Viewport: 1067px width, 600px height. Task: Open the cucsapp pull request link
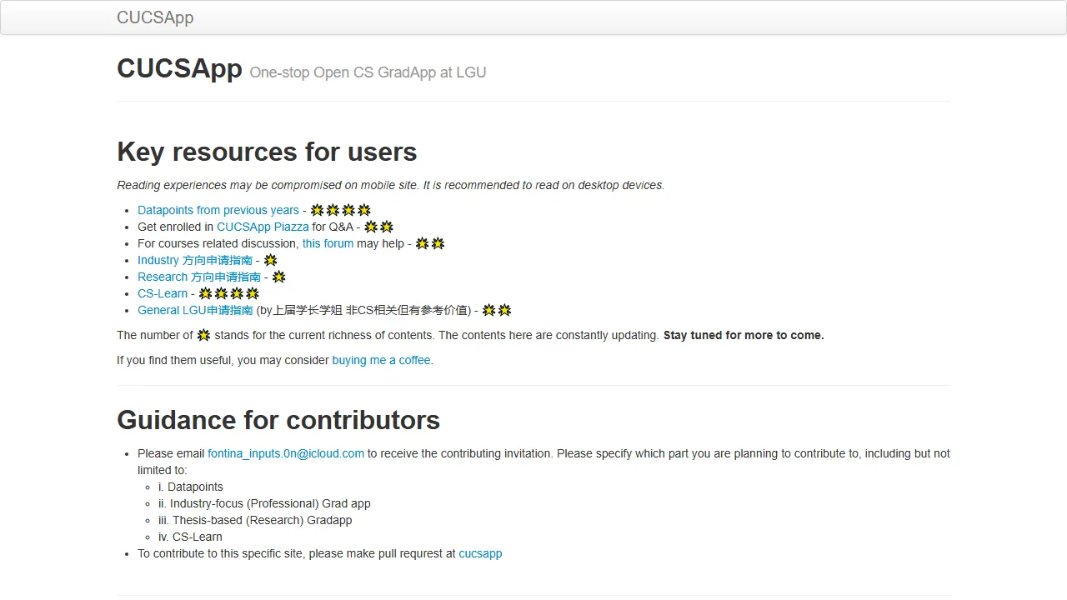pyautogui.click(x=480, y=553)
